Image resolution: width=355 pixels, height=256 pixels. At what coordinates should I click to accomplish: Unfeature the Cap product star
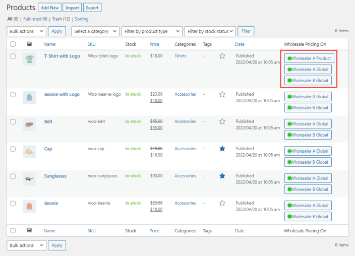[222, 149]
